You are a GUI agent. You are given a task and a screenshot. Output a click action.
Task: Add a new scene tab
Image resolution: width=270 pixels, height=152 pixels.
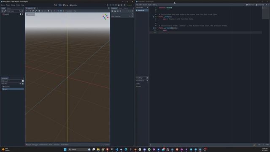click(x=38, y=8)
